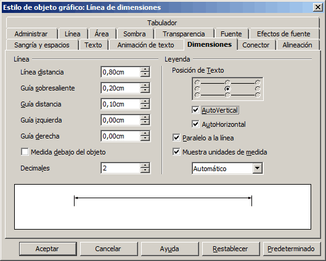Click the Cancelar button
Image resolution: width=326 pixels, height=261 pixels.
coord(108,249)
